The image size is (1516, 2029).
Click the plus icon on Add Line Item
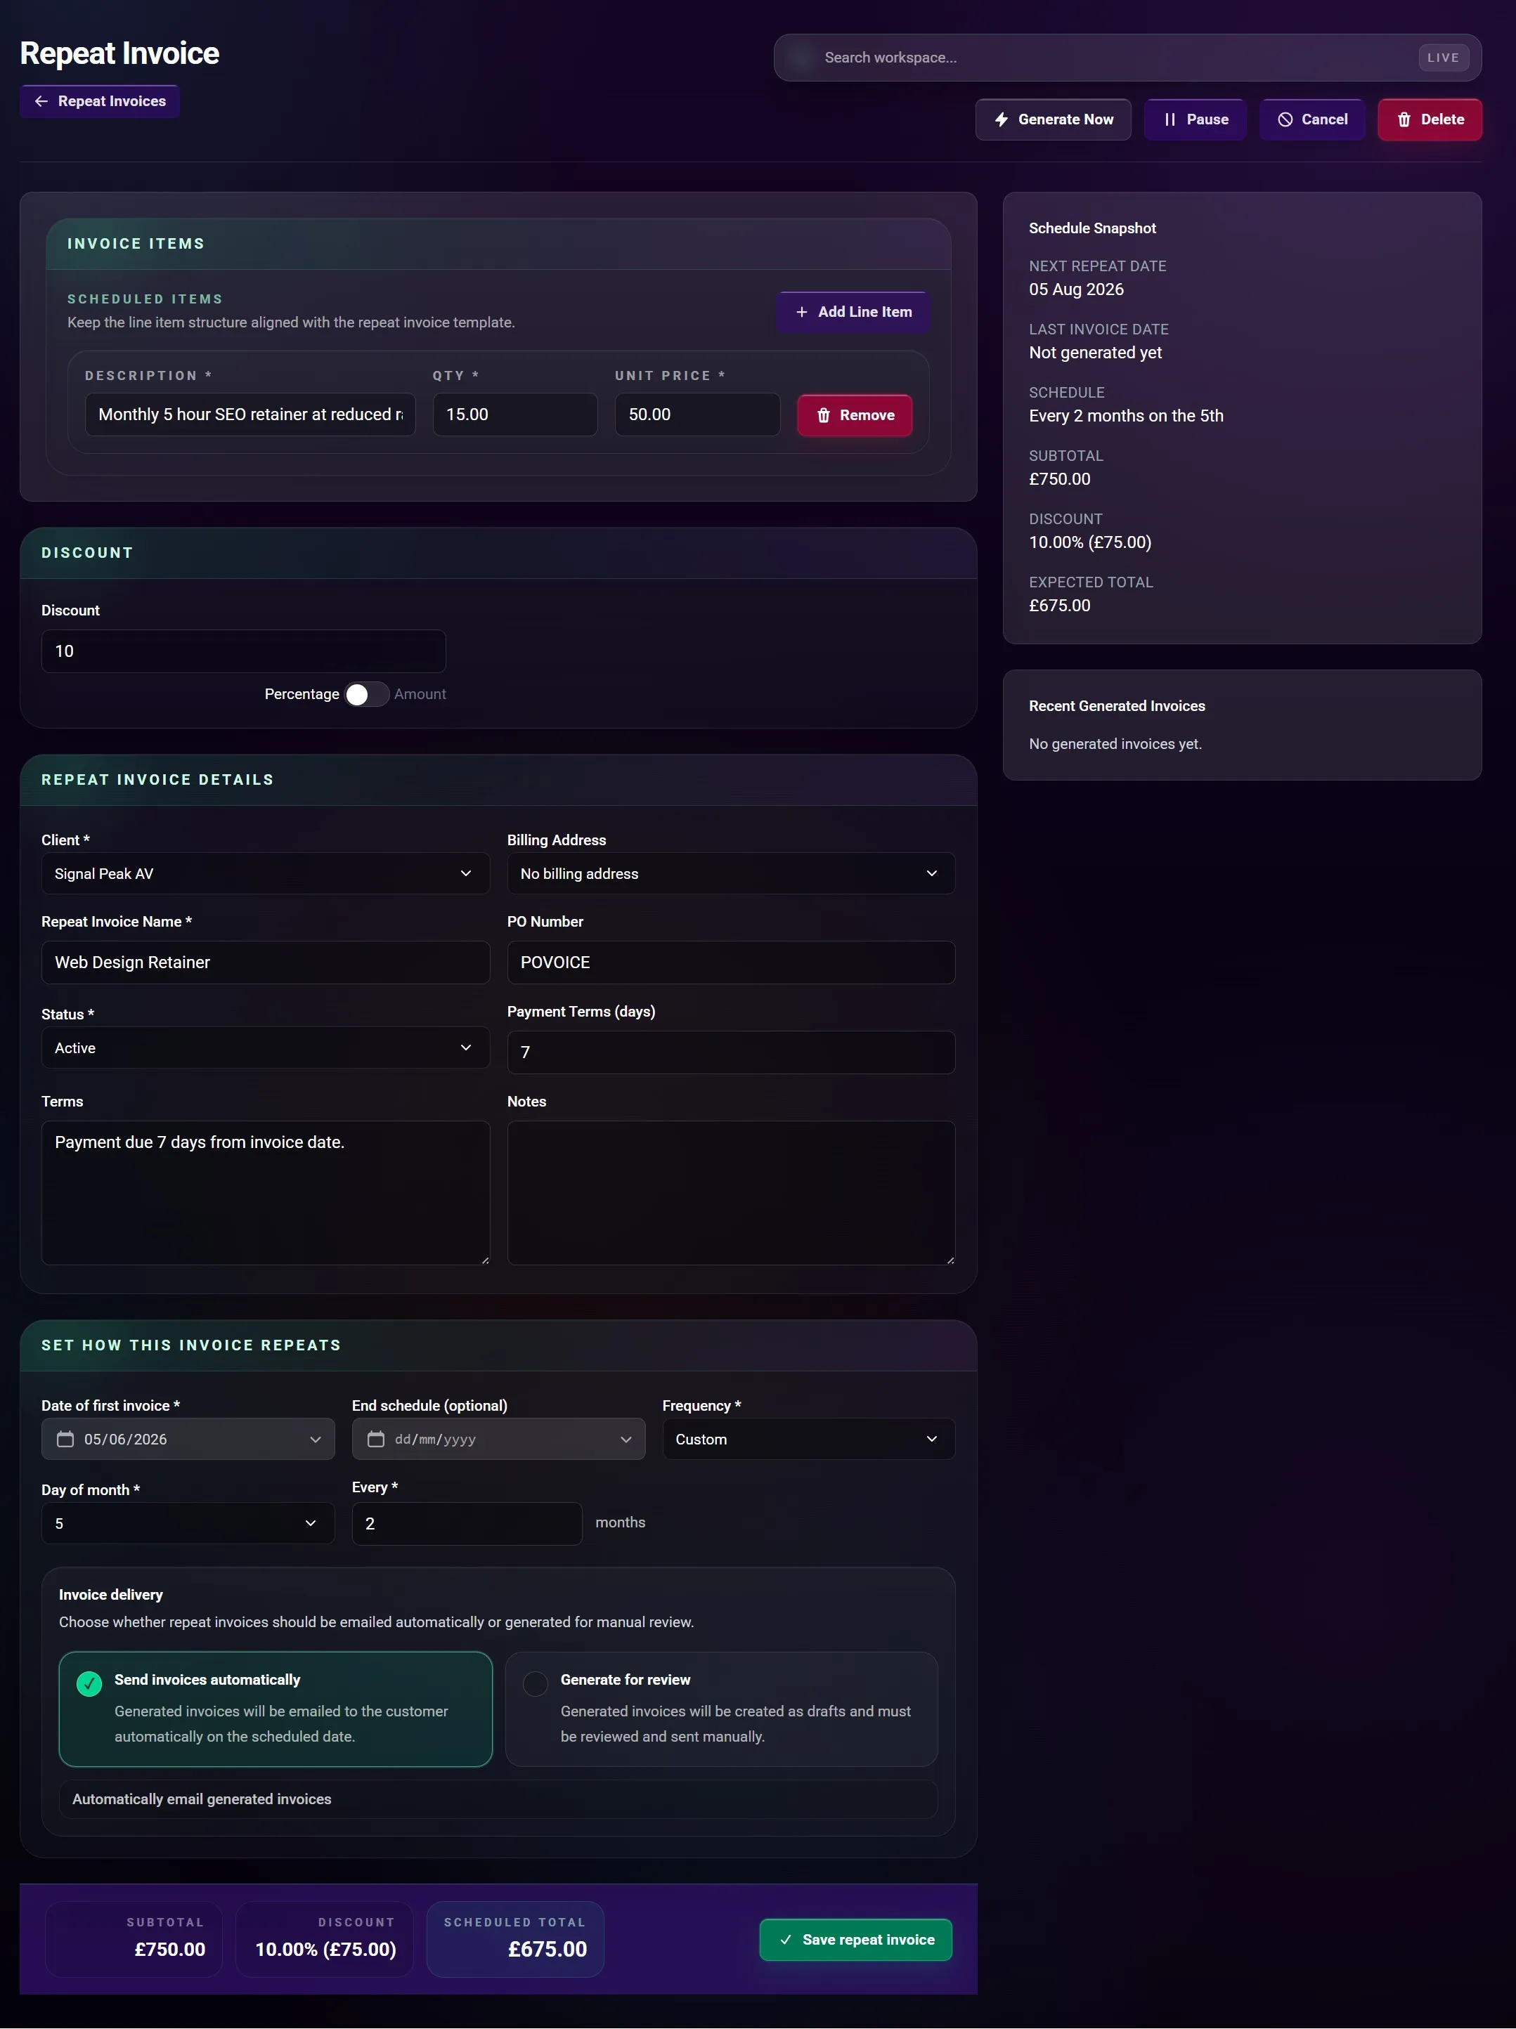point(801,312)
